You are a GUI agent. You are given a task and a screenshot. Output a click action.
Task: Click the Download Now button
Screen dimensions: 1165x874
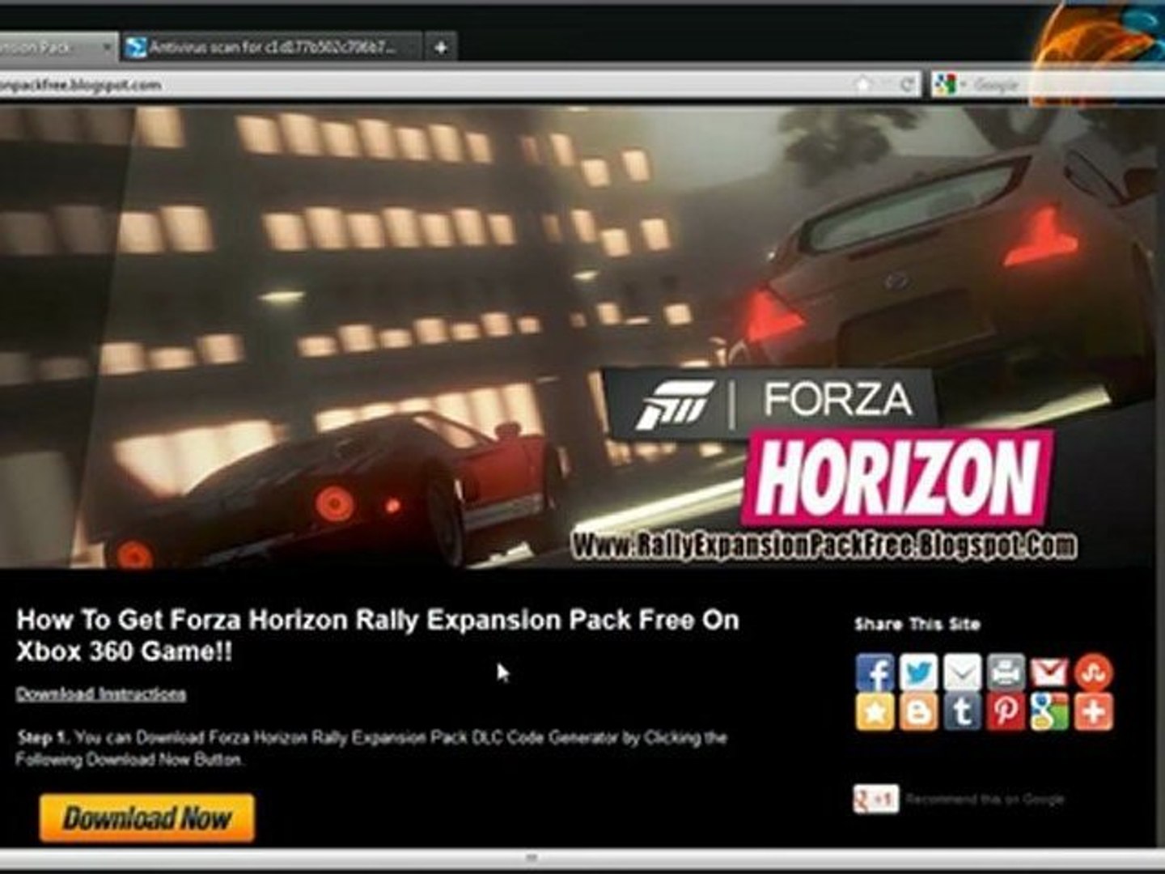coord(146,818)
